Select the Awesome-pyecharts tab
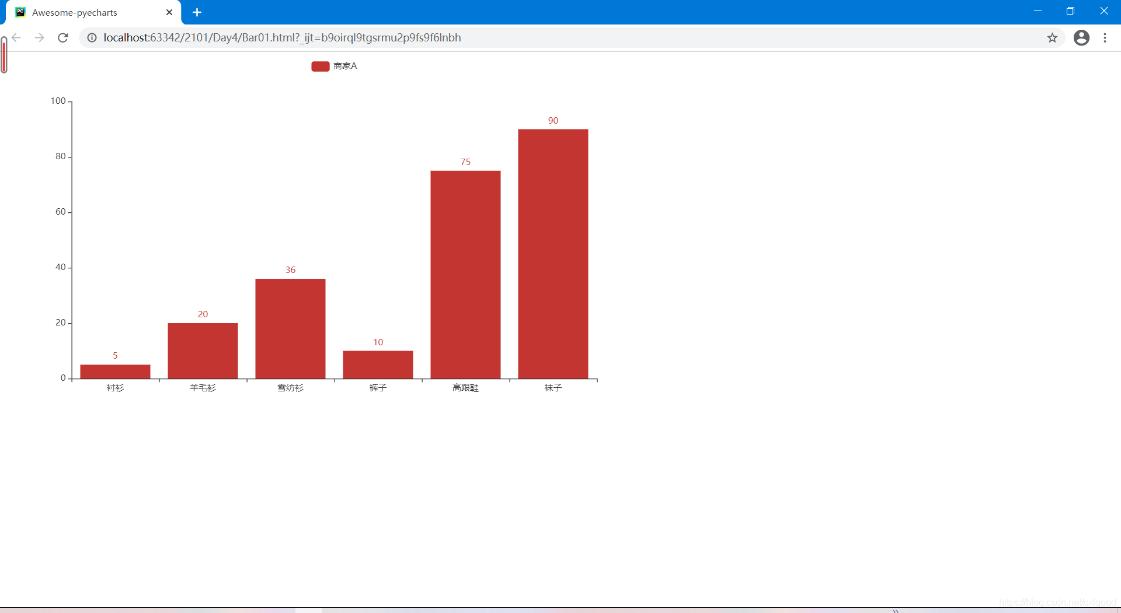This screenshot has height=613, width=1121. pyautogui.click(x=93, y=12)
